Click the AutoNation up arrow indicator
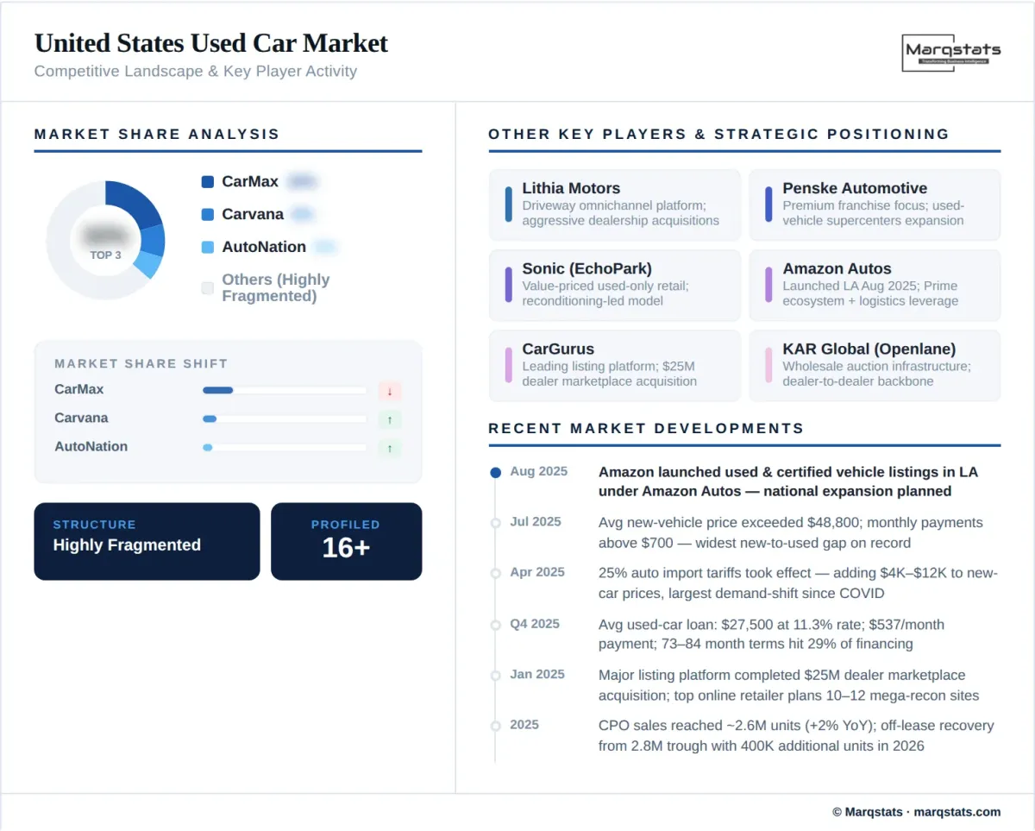The width and height of the screenshot is (1035, 831). 389,448
